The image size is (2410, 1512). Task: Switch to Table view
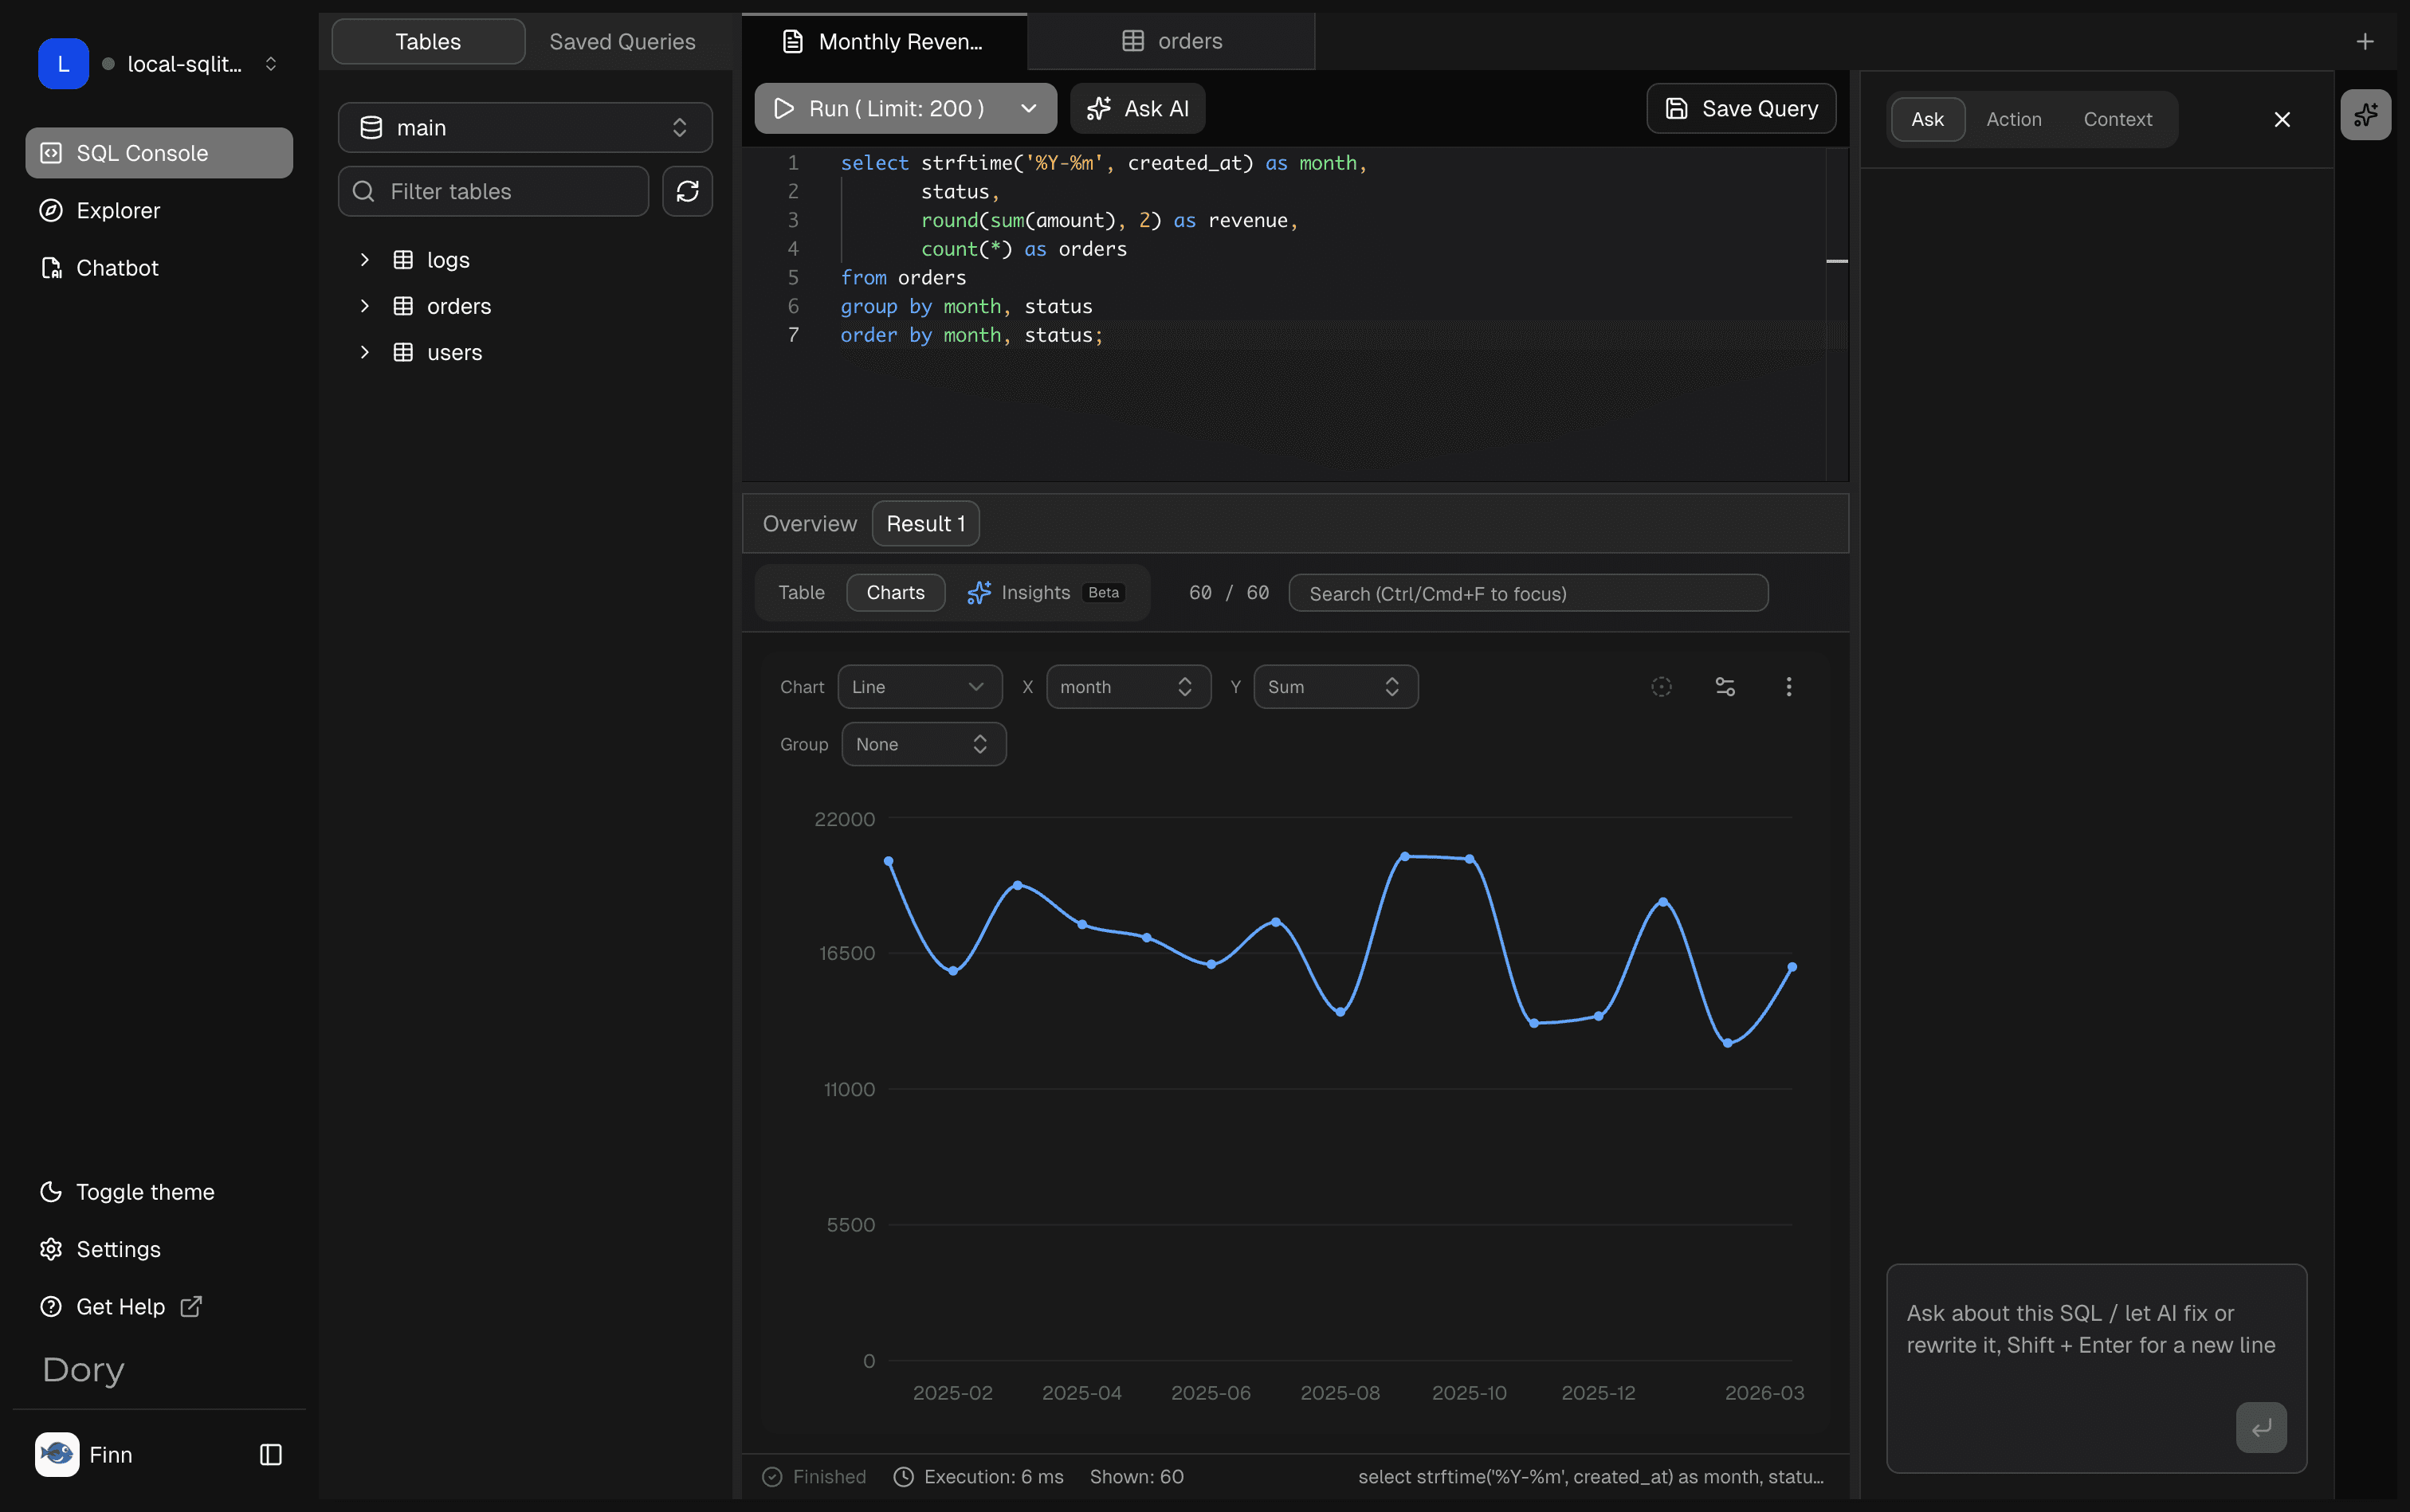[801, 592]
